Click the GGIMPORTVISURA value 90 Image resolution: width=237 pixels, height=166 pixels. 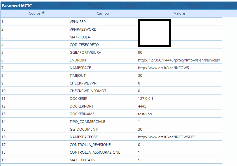tap(140, 52)
